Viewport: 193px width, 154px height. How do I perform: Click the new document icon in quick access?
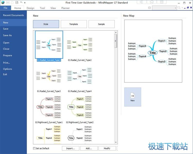click(x=12, y=3)
